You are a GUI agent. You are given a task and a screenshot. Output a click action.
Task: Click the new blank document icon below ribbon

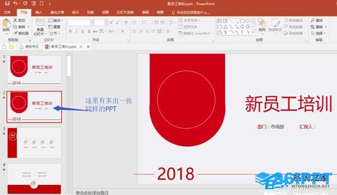tap(4, 47)
